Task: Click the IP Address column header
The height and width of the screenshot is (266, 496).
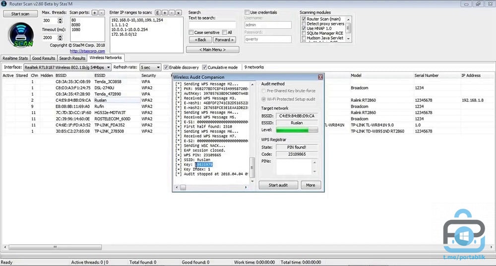Action: 471,75
